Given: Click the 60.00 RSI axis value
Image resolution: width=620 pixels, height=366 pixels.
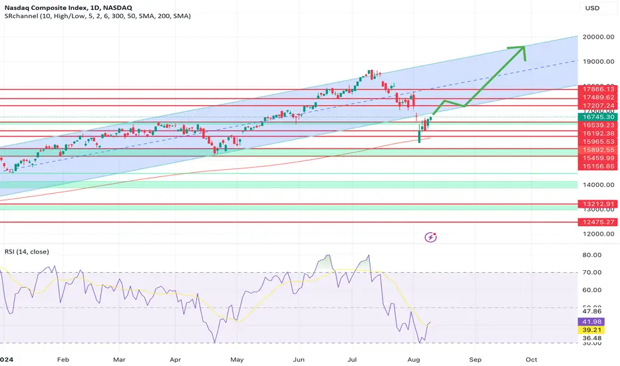Looking at the screenshot, I should (592, 289).
